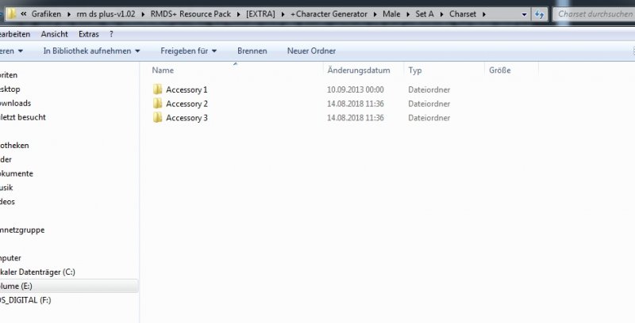This screenshot has width=635, height=323.
Task: Go to RMDS+ Resource Pack breadcrumb
Action: (x=190, y=14)
